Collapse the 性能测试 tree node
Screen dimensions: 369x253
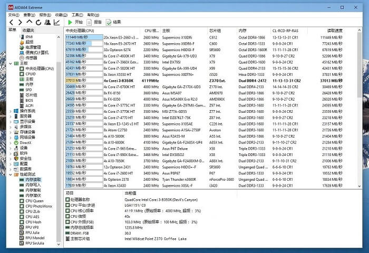pos(10,174)
